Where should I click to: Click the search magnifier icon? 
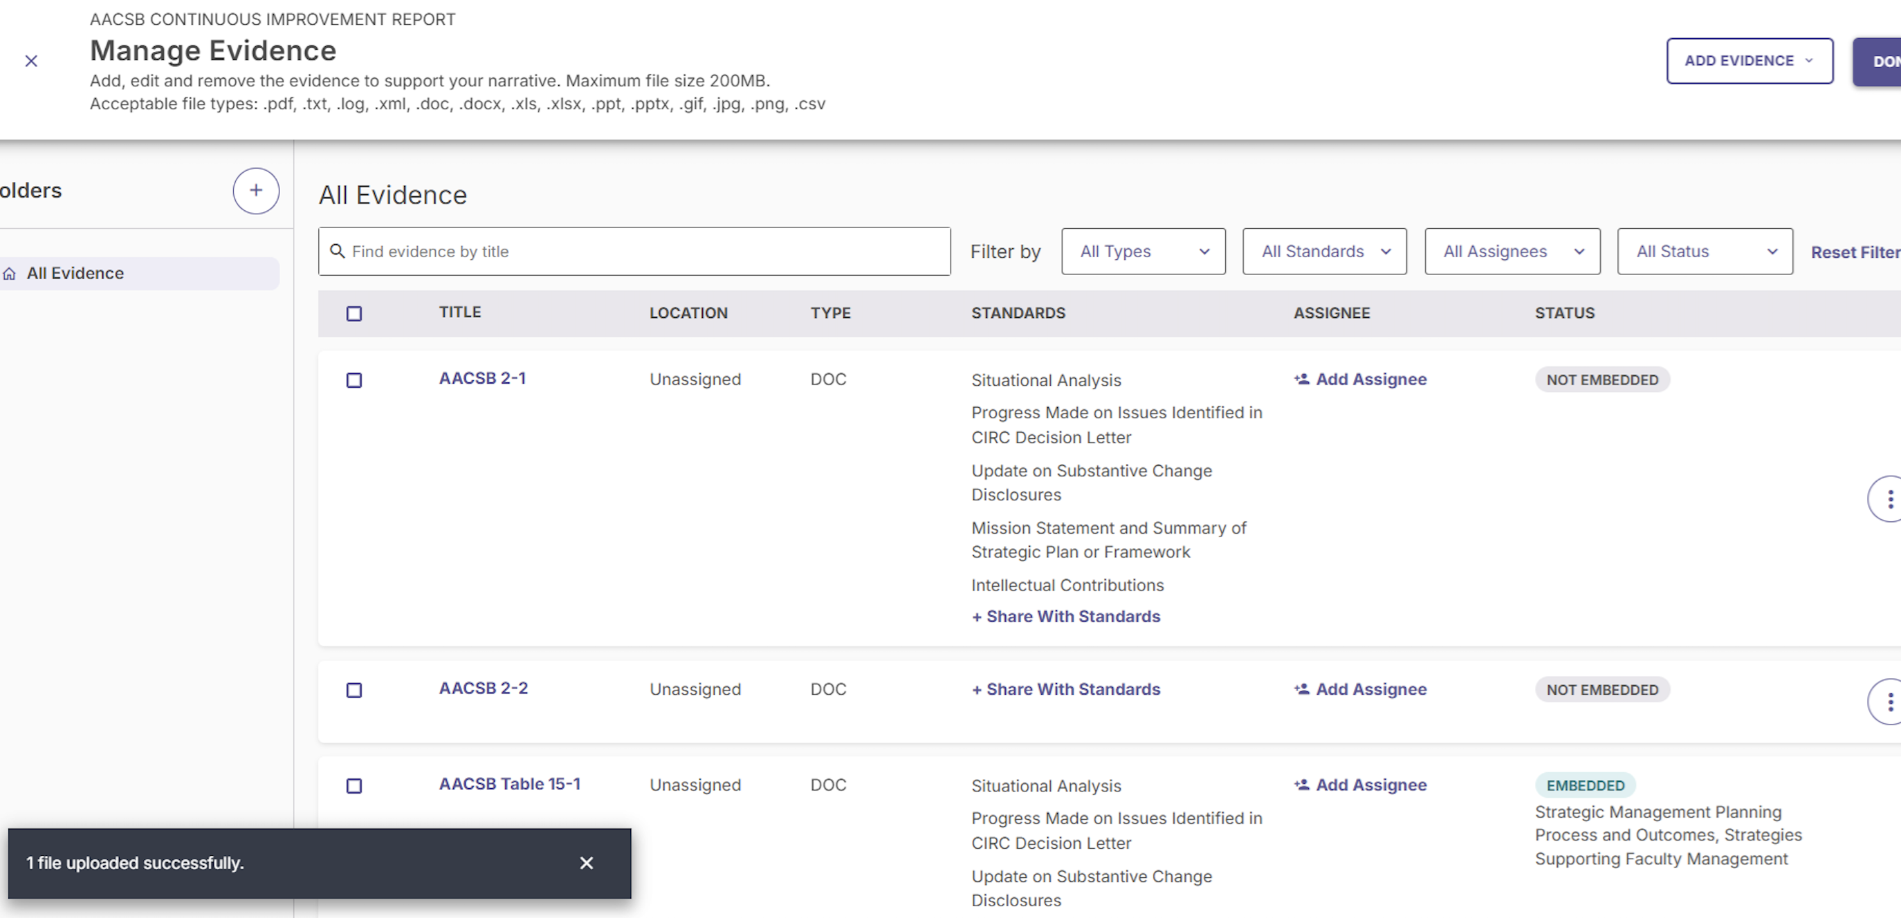(x=338, y=252)
